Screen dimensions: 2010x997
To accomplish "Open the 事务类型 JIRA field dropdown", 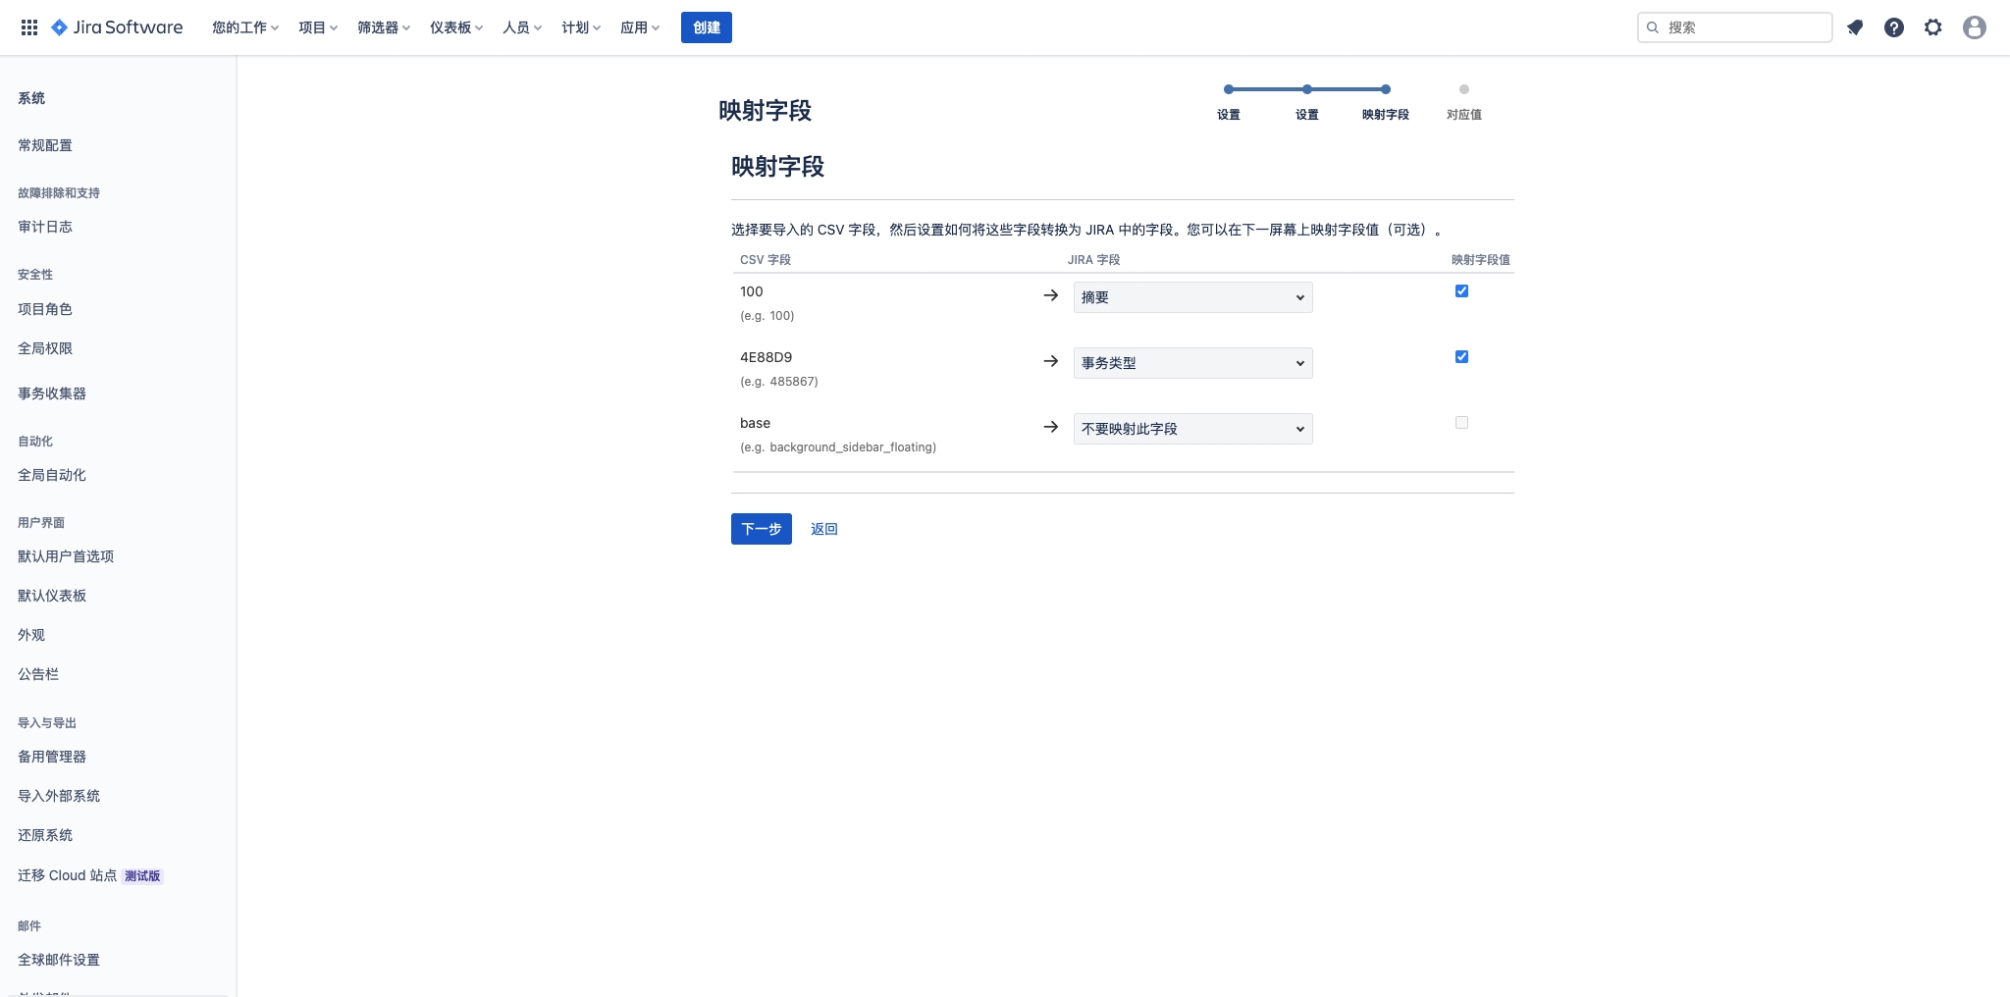I will 1192,363.
